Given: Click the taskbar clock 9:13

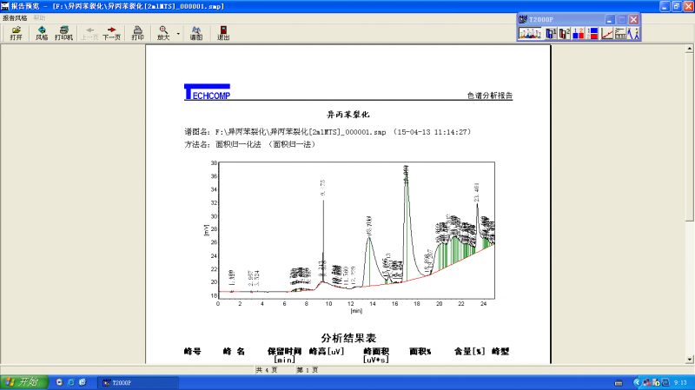Looking at the screenshot, I should pos(680,382).
